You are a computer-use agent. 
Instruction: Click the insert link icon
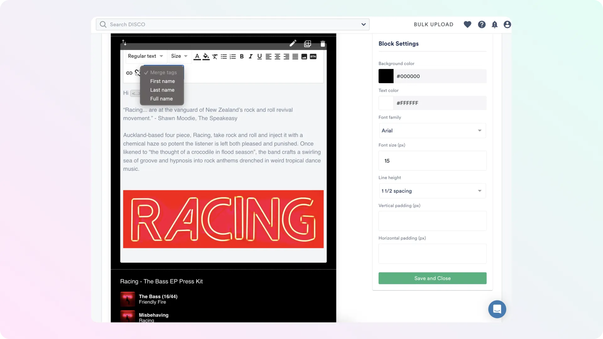[129, 73]
